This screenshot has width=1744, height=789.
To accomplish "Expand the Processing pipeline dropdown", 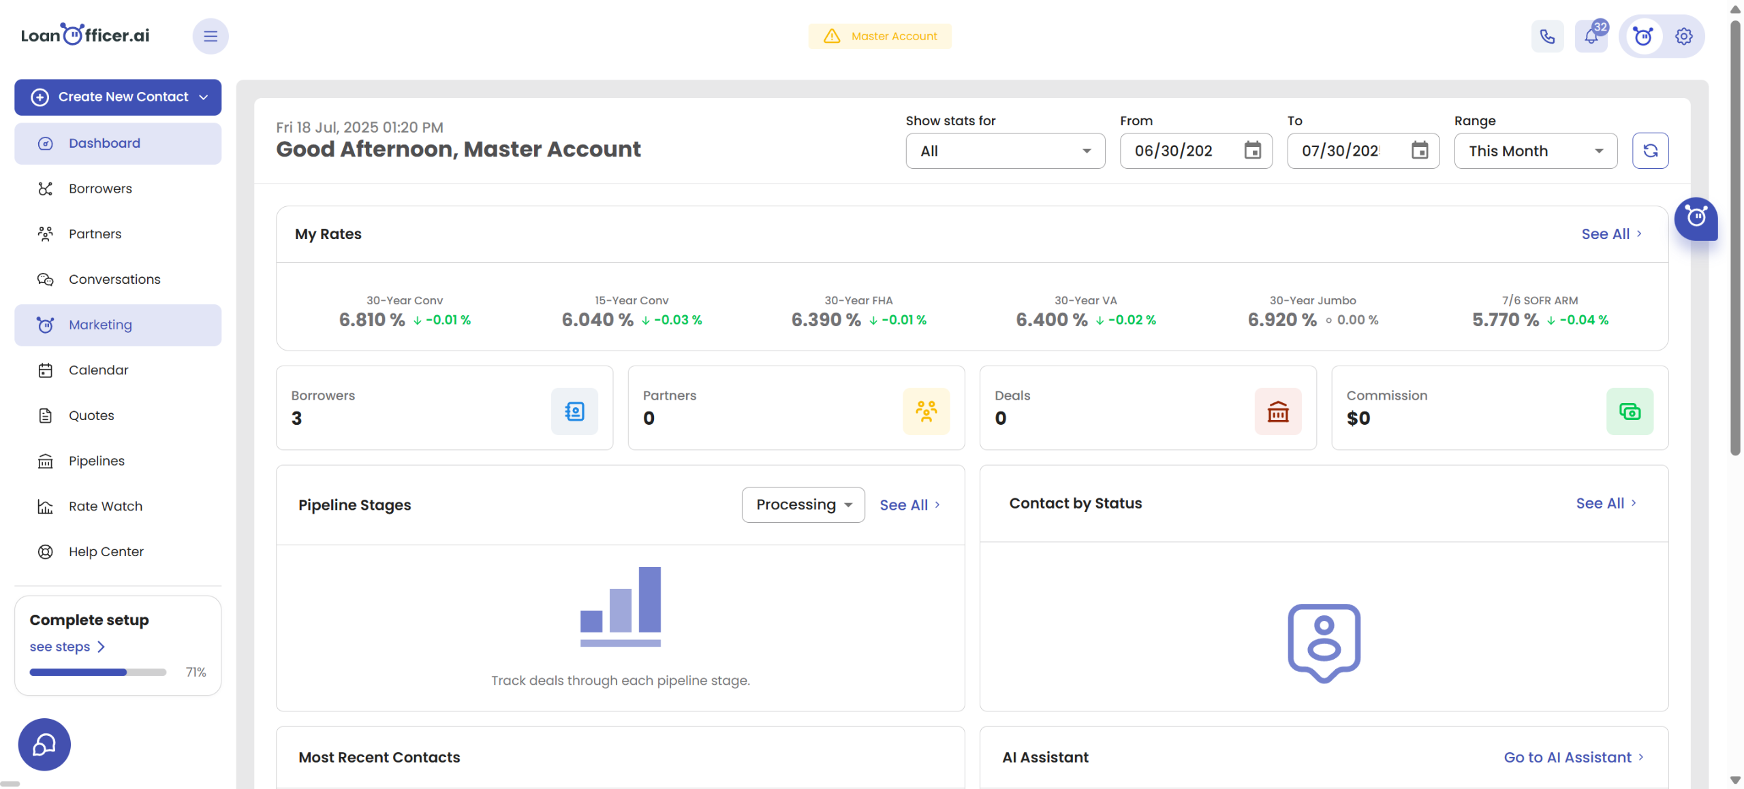I will click(803, 504).
